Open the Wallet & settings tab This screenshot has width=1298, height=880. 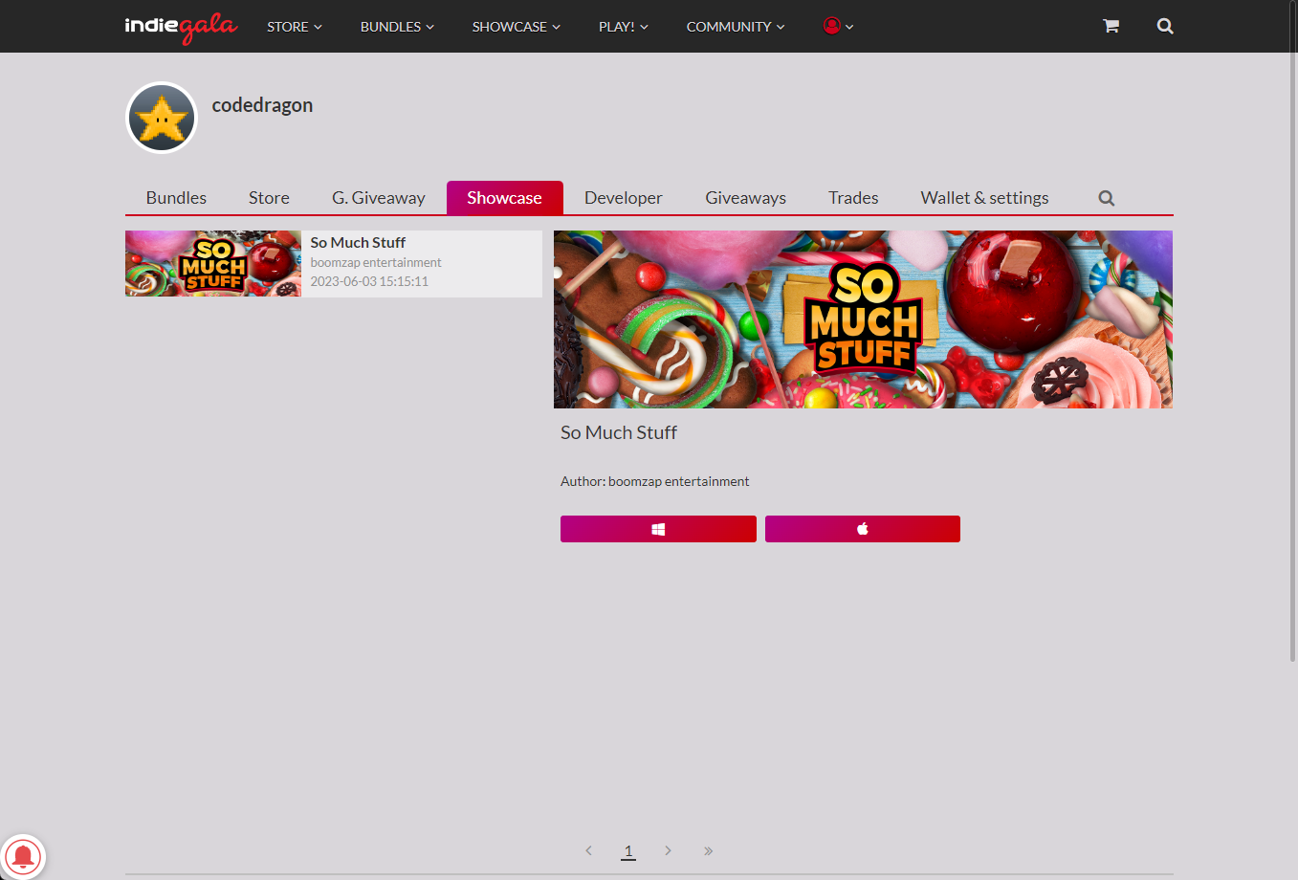click(985, 198)
